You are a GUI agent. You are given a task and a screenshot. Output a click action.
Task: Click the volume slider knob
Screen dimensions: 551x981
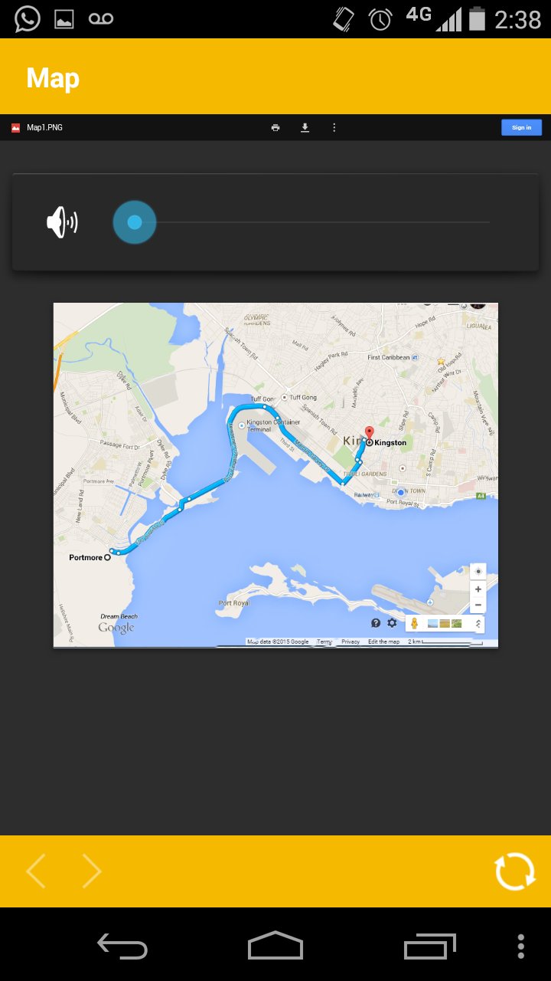135,222
